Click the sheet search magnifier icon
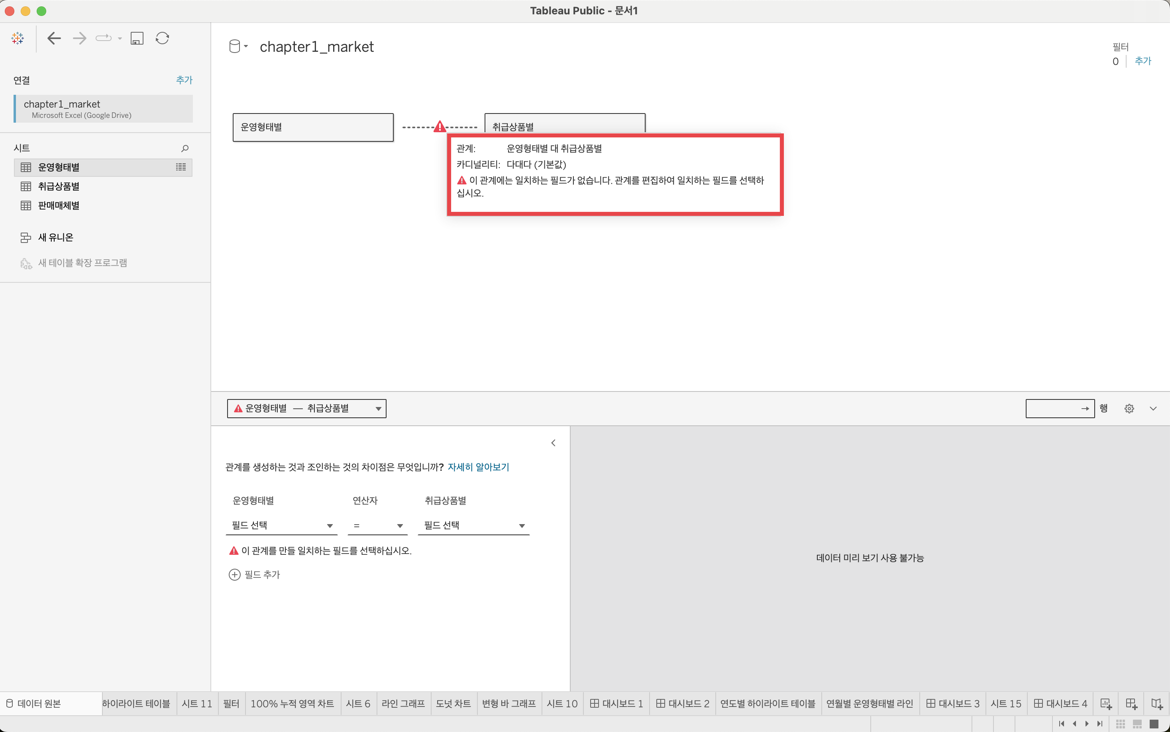The width and height of the screenshot is (1170, 732). pos(185,148)
